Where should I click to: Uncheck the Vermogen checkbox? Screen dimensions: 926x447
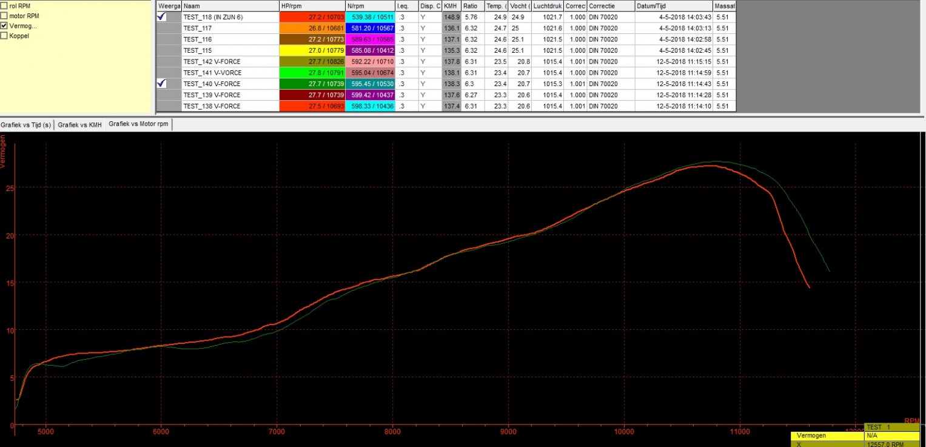[4, 26]
